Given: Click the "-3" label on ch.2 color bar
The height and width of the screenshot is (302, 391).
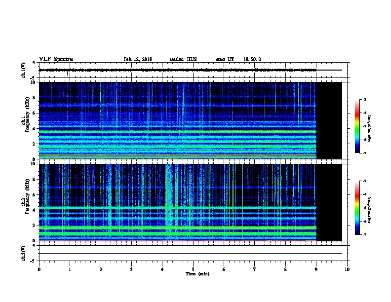Looking at the screenshot, I should [x=364, y=181].
